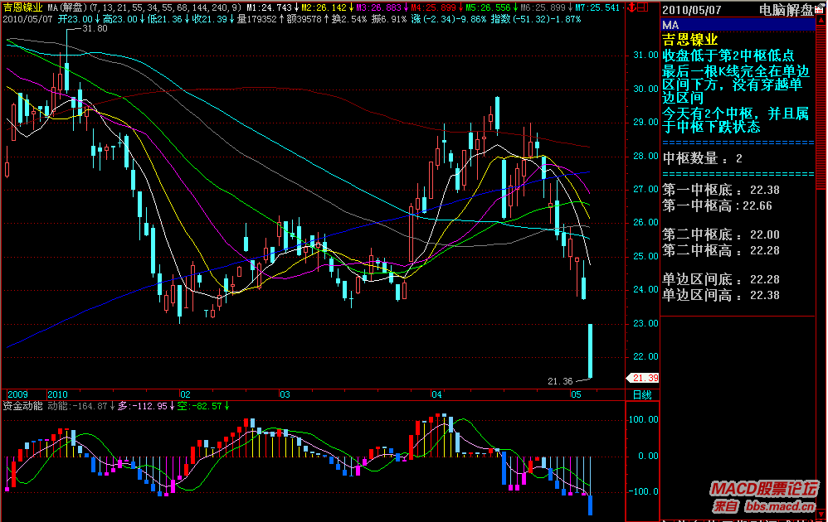Viewport: 828px width, 522px height.
Task: Click the 02 month label on time axis
Action: 185,395
